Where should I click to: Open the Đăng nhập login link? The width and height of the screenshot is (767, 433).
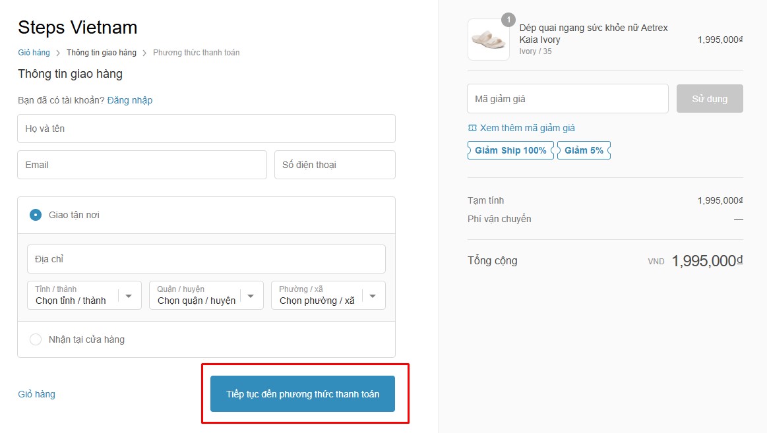click(130, 100)
